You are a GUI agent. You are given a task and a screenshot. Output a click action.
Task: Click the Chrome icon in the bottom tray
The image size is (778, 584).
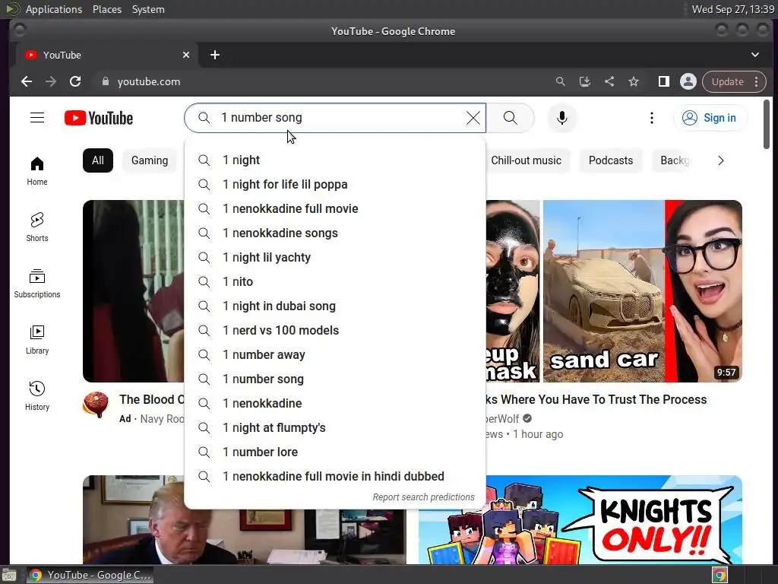pyautogui.click(x=719, y=575)
